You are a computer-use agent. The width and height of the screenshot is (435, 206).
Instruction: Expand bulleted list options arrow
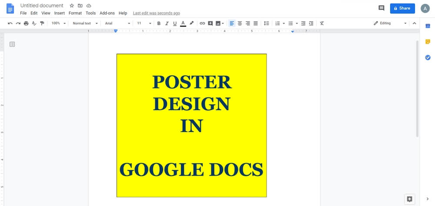point(297,24)
